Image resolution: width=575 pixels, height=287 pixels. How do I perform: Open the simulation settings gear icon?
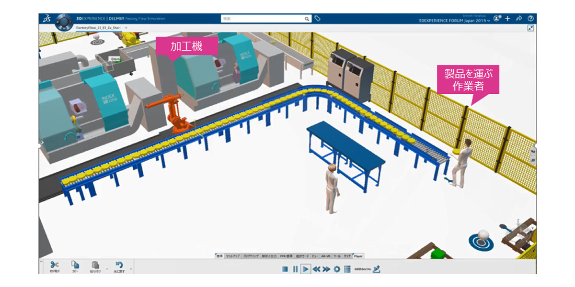[337, 269]
